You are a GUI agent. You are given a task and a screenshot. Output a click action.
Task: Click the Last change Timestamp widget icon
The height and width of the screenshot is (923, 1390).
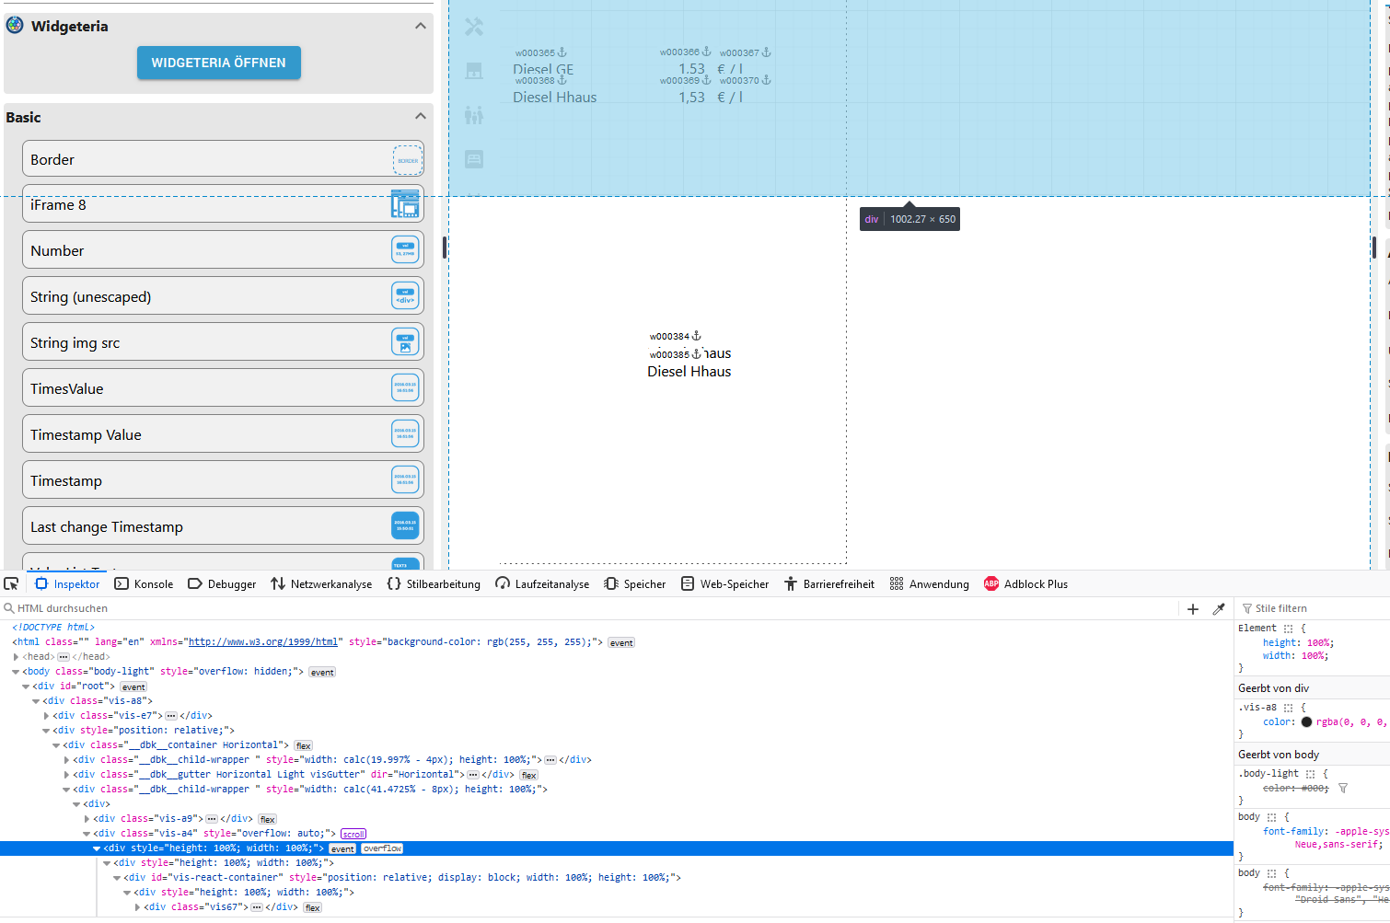pyautogui.click(x=405, y=526)
